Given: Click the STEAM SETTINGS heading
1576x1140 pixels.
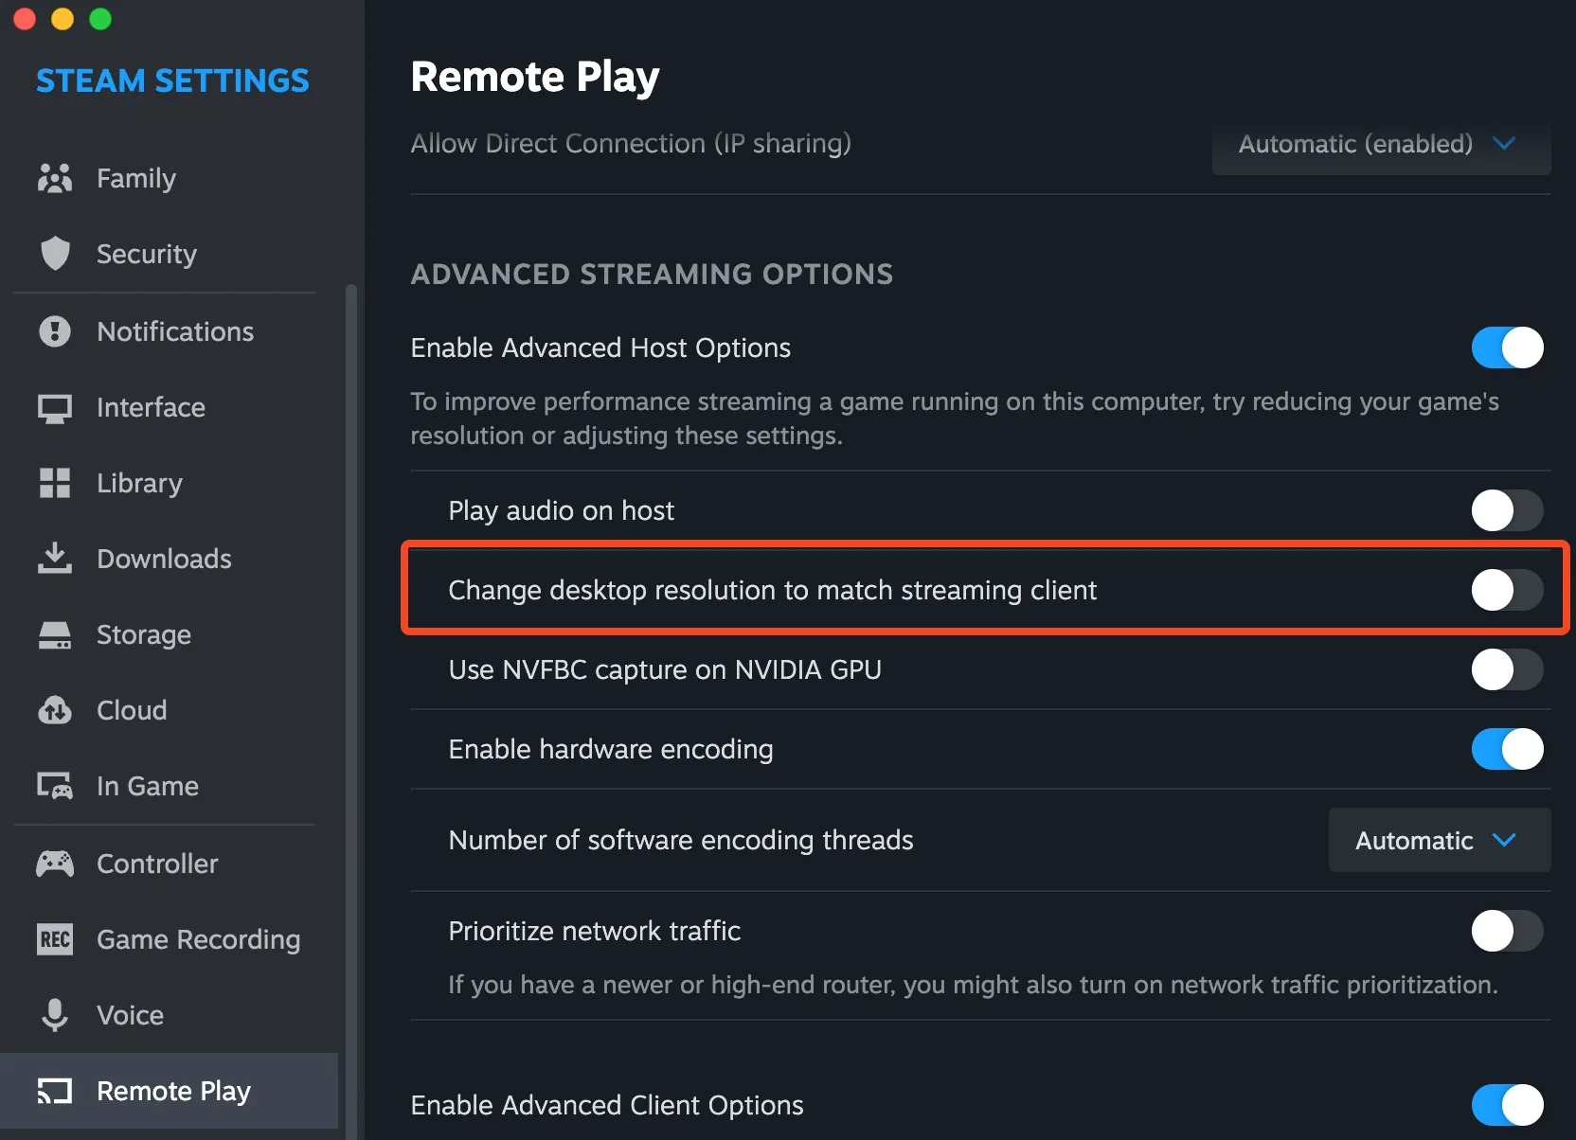Looking at the screenshot, I should coord(172,80).
